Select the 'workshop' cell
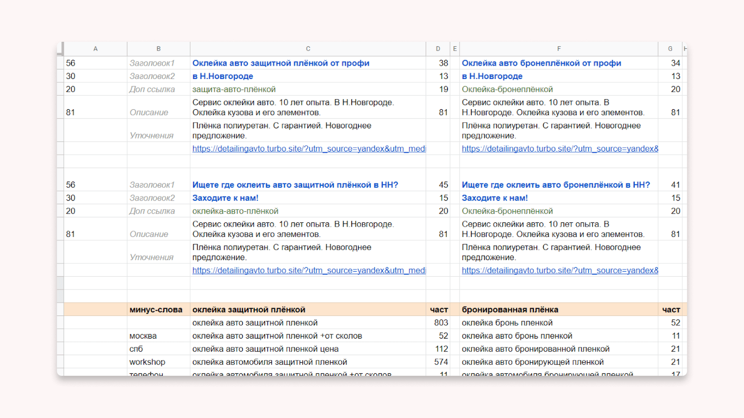Image resolution: width=744 pixels, height=418 pixels. [x=147, y=362]
